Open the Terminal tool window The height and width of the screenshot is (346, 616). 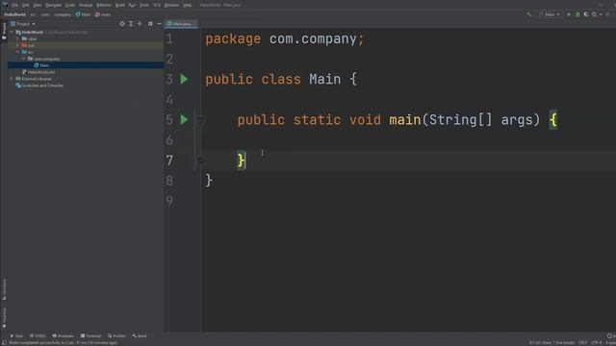[x=90, y=336]
